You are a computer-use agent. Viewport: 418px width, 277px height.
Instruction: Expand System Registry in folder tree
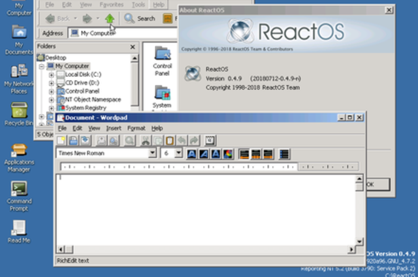52,108
